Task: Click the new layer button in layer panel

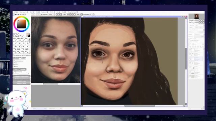Action: [190, 44]
